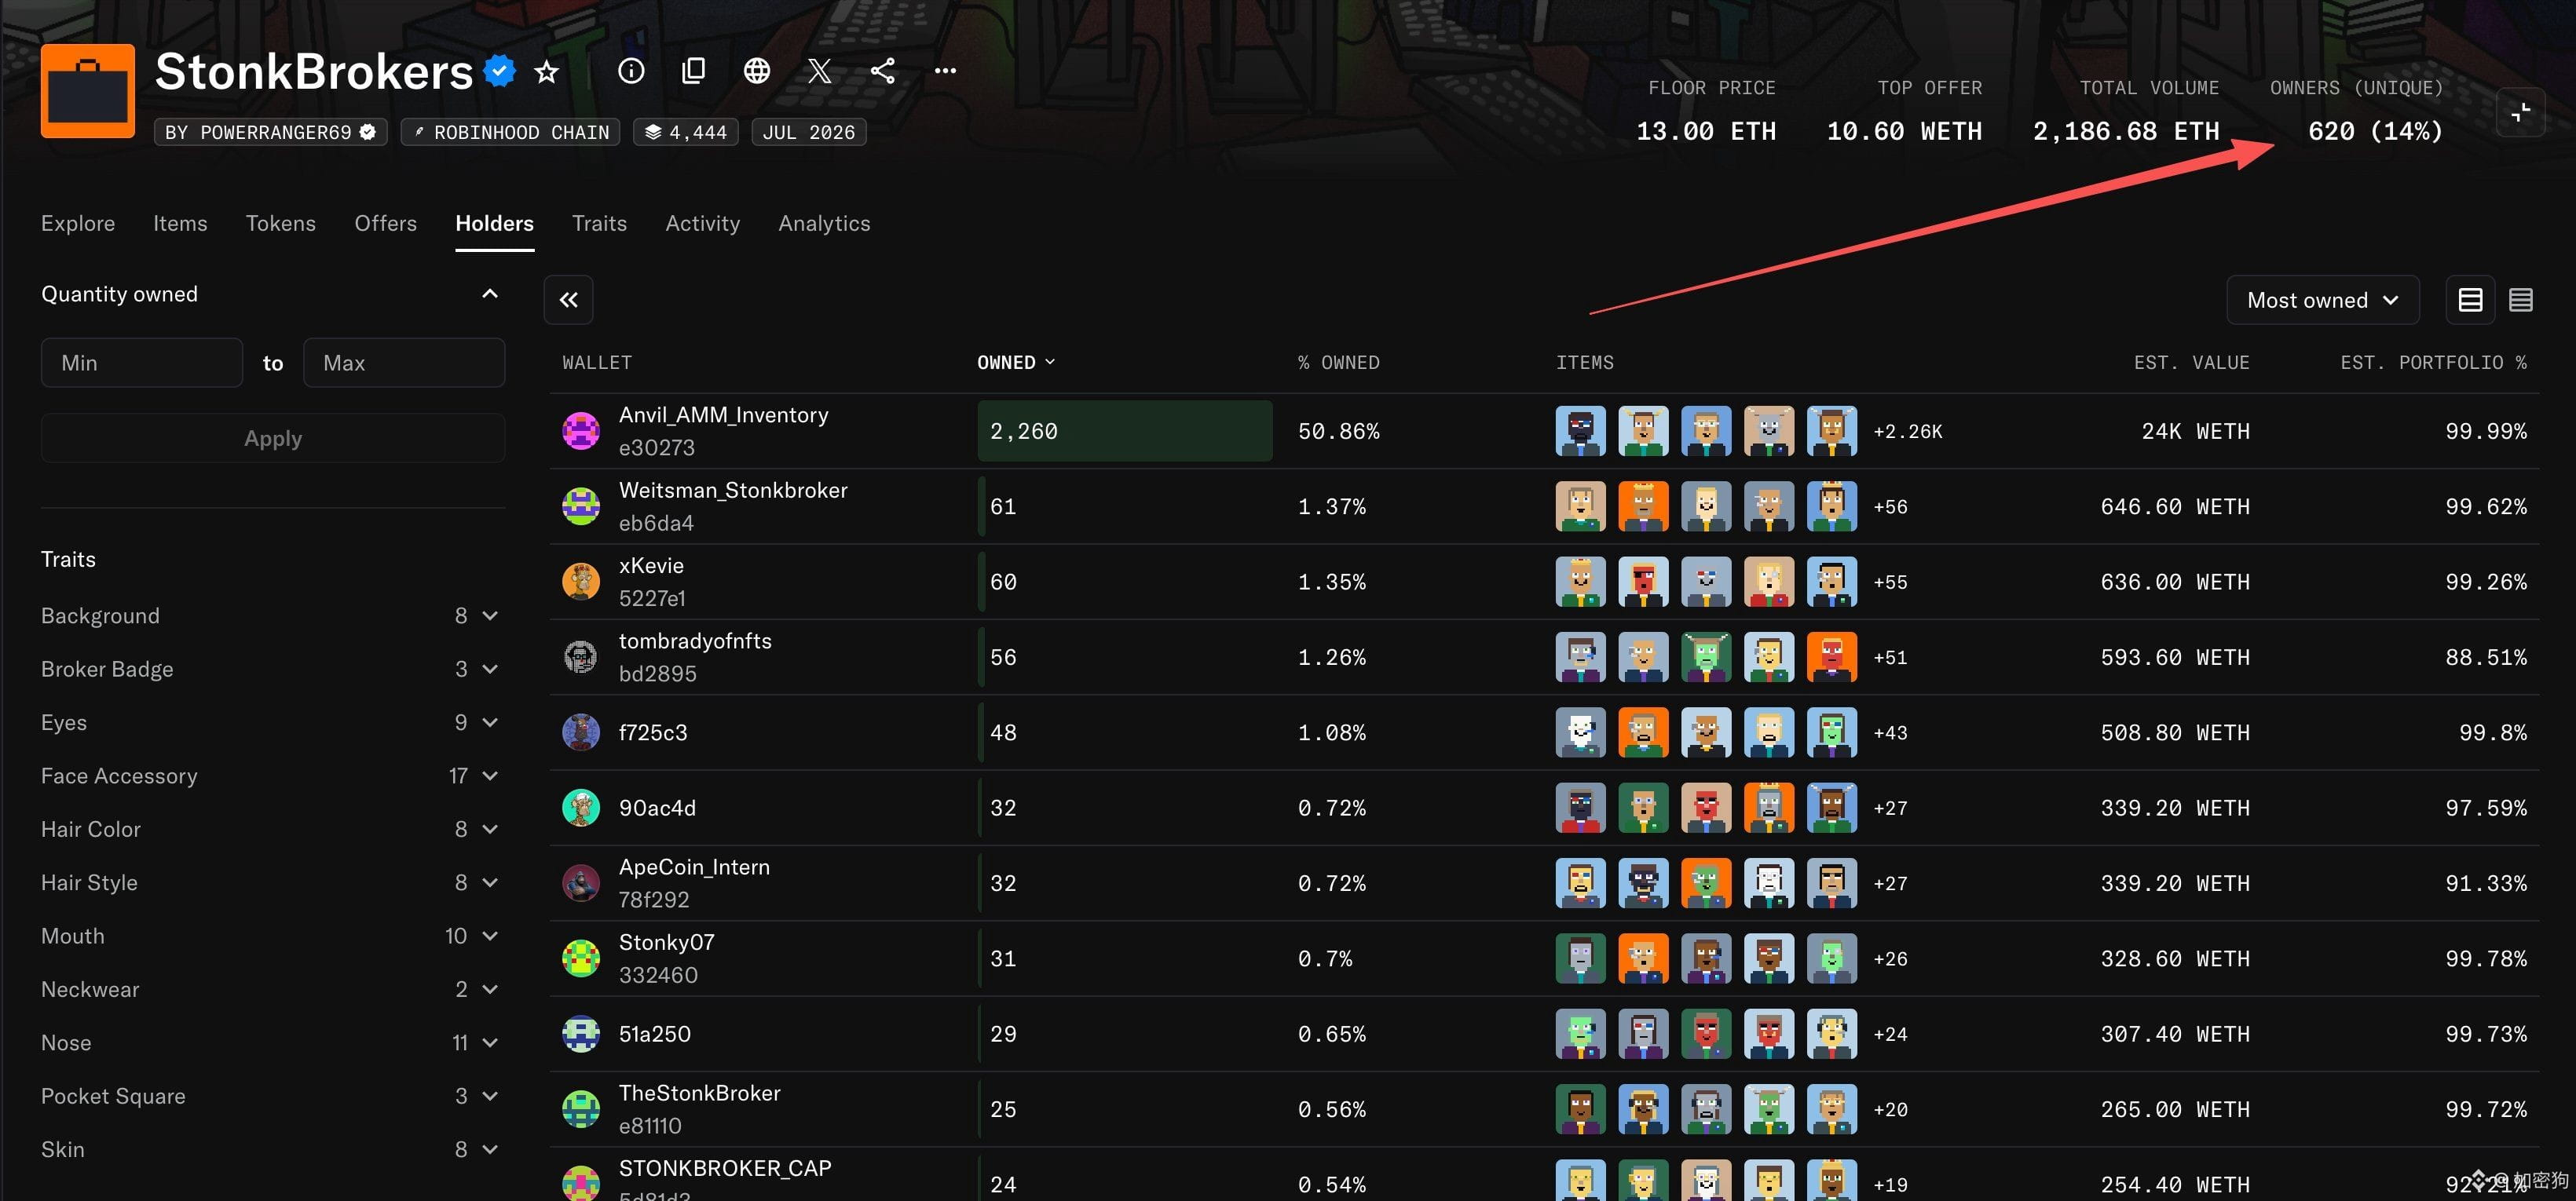
Task: Expand the Mouth trait filter
Action: tap(490, 936)
